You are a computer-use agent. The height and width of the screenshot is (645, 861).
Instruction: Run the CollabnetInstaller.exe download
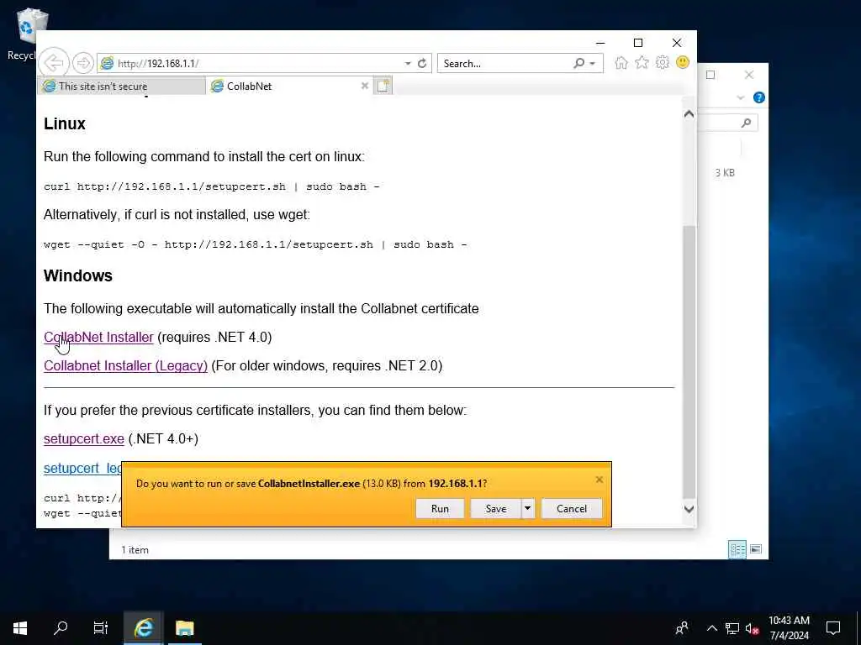440,508
